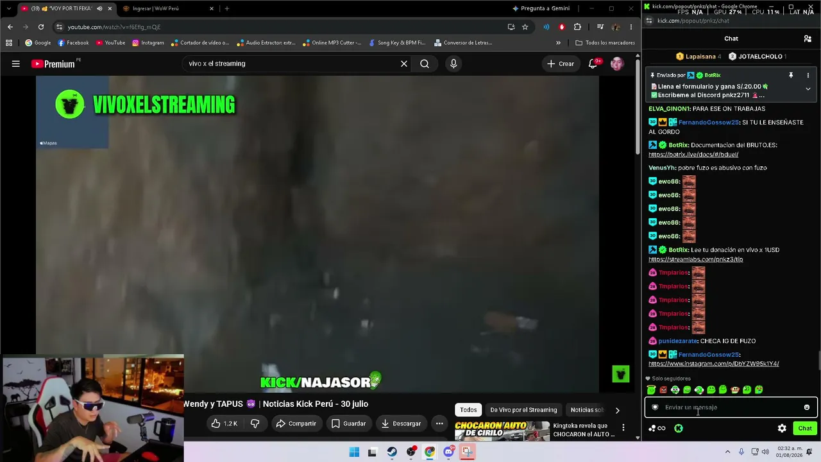Open Pregunta a Gemini

click(541, 8)
